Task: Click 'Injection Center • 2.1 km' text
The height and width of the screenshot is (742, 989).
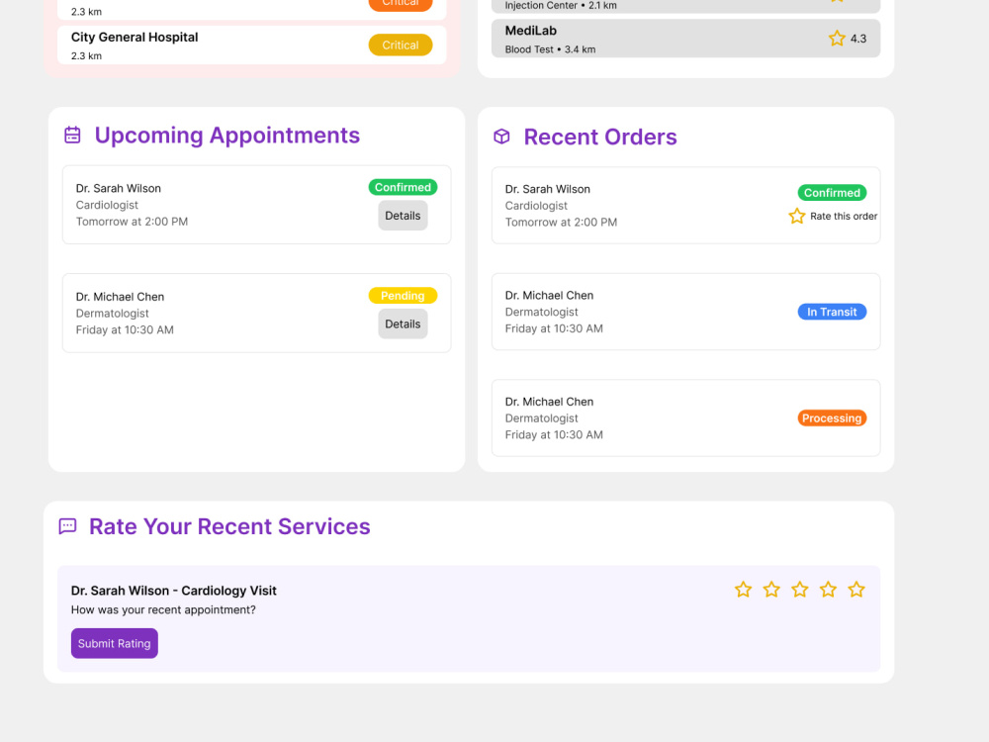Action: click(561, 6)
